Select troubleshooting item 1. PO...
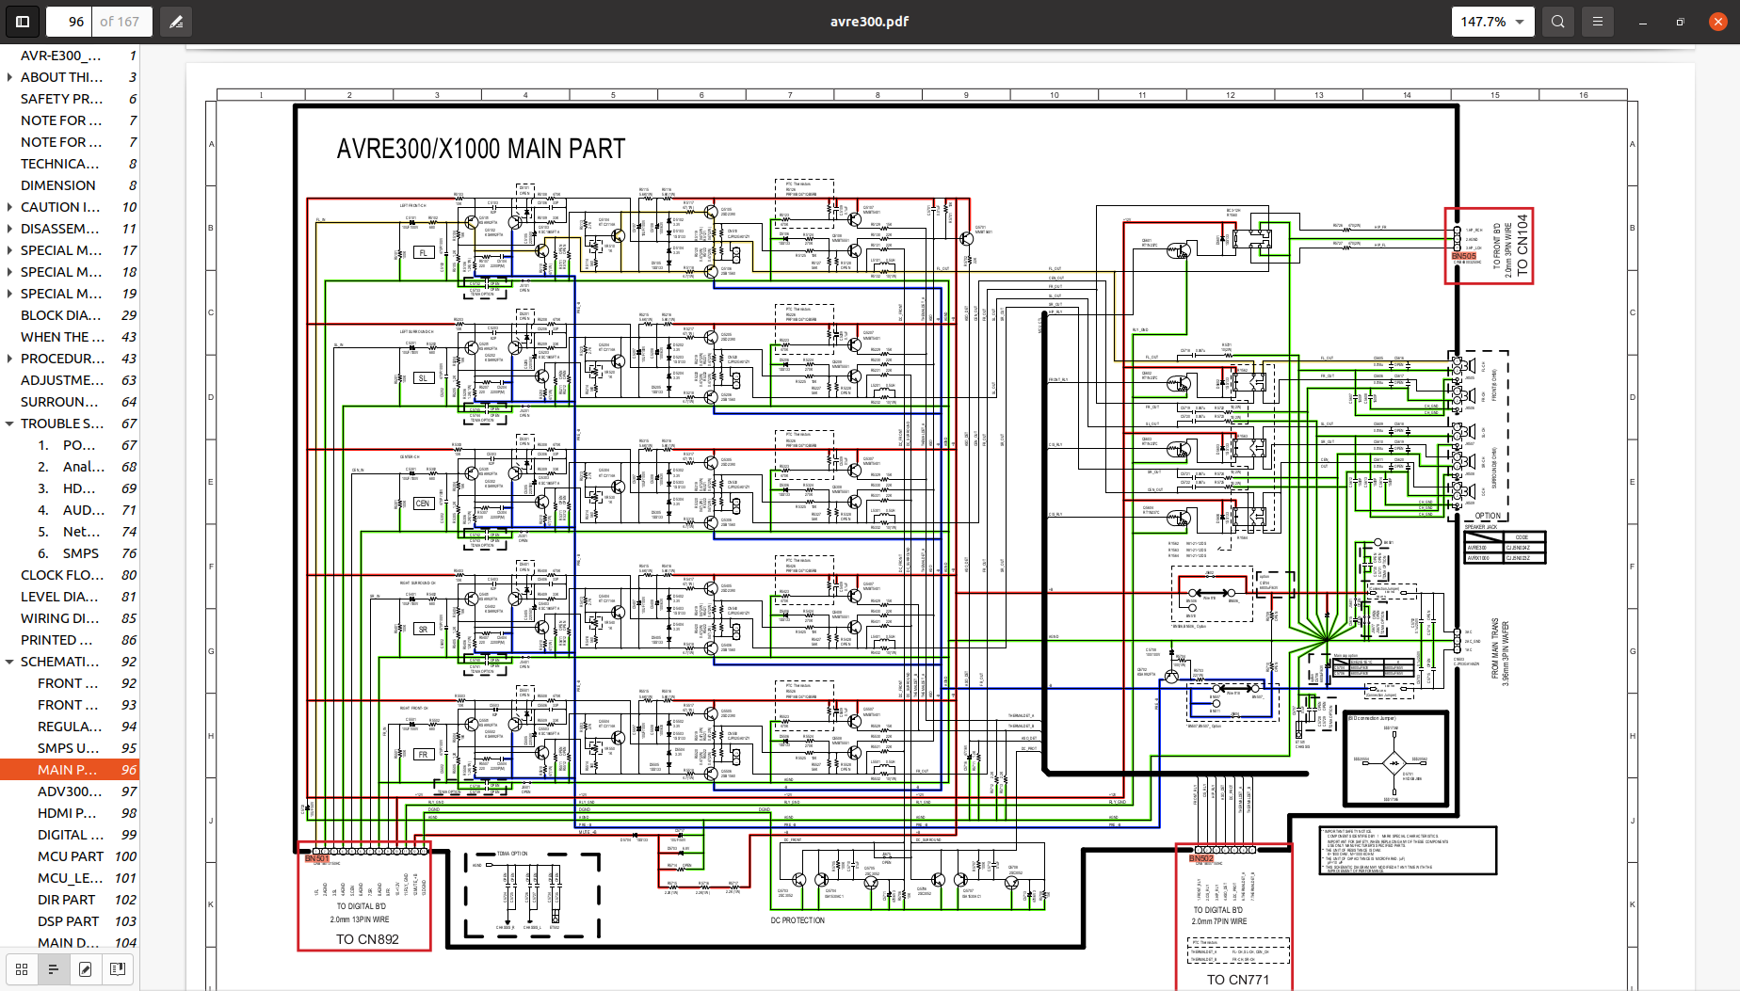The width and height of the screenshot is (1740, 991). coord(70,445)
